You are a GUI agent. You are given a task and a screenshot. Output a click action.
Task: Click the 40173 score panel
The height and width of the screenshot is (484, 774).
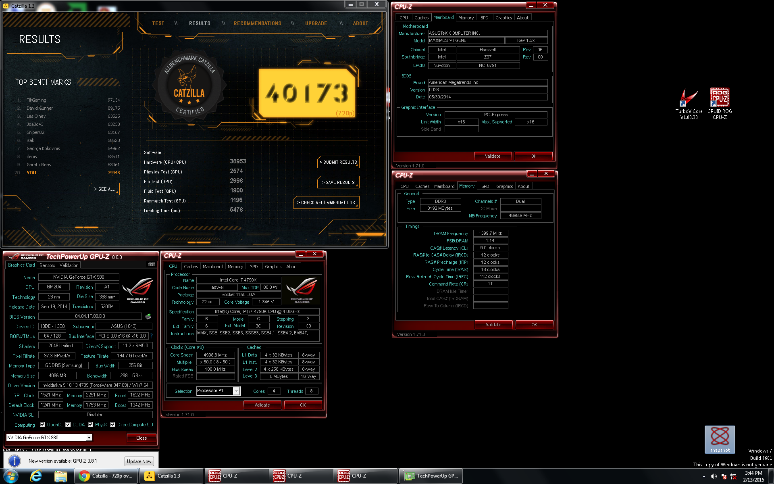point(307,93)
